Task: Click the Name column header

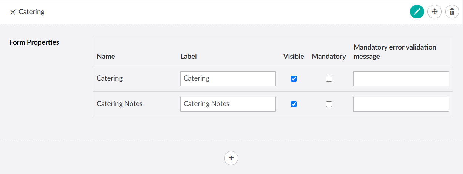Action: [x=106, y=57]
